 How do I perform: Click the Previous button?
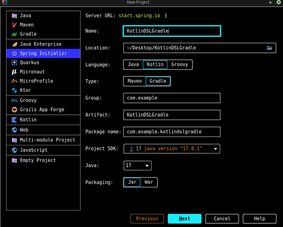pos(147,219)
